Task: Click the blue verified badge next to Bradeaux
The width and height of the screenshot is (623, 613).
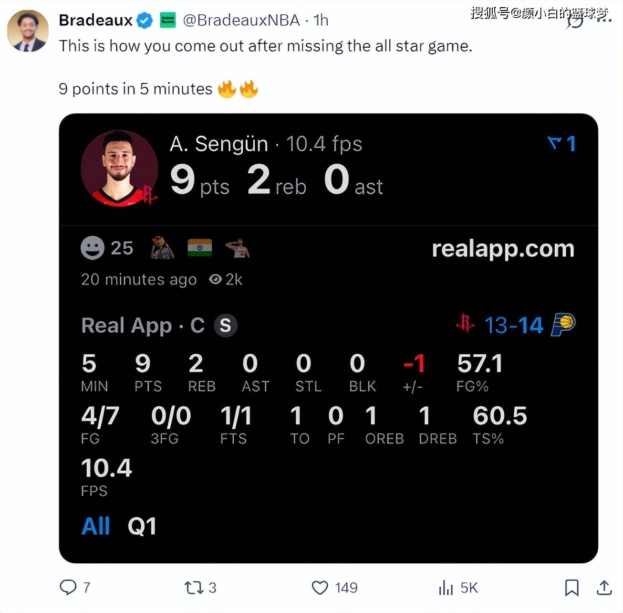Action: coord(144,20)
